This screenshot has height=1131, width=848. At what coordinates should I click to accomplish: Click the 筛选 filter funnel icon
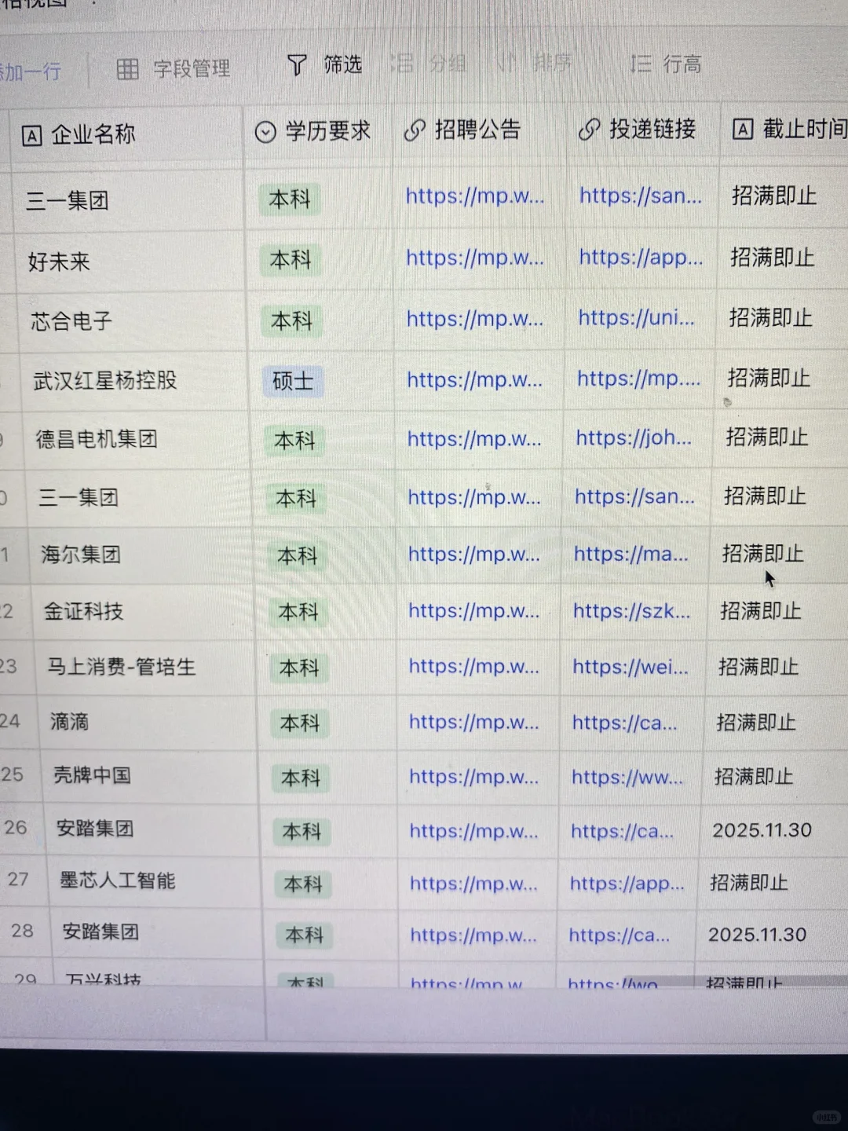[297, 65]
